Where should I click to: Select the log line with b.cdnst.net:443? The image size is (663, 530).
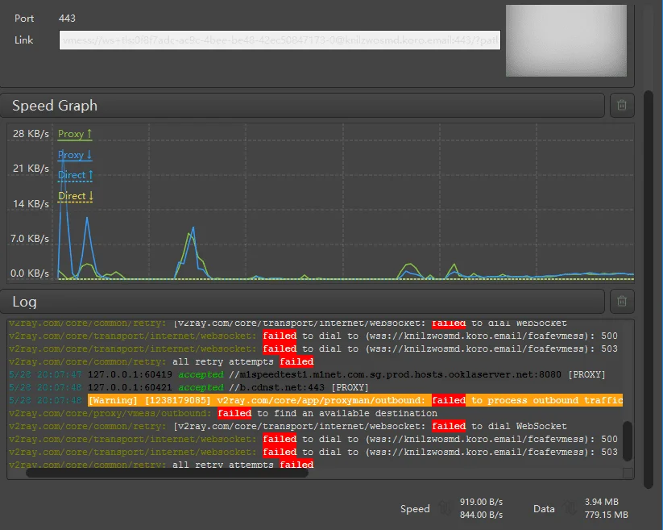pos(189,387)
